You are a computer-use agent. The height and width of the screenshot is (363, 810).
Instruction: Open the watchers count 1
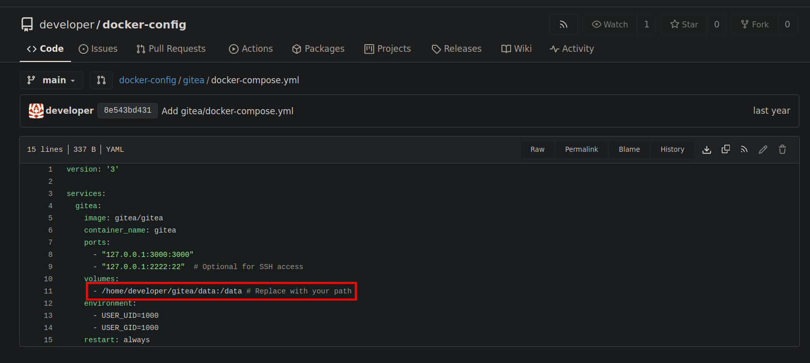pyautogui.click(x=647, y=24)
